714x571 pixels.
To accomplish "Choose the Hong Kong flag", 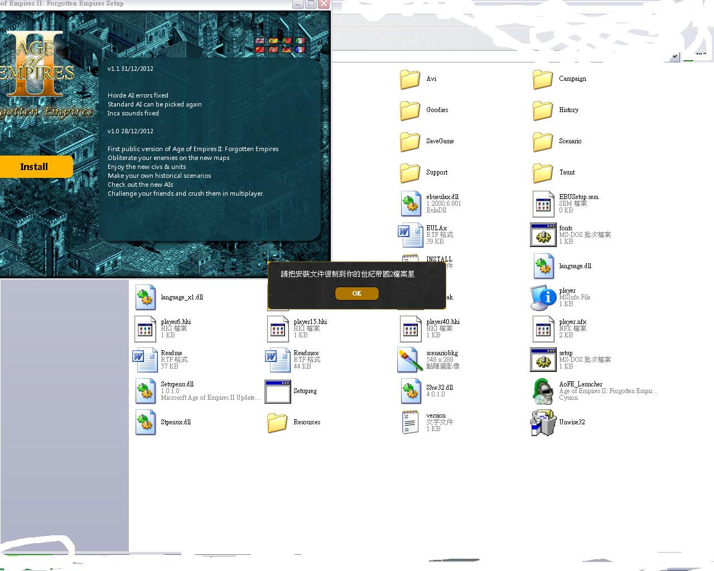I will [x=273, y=50].
